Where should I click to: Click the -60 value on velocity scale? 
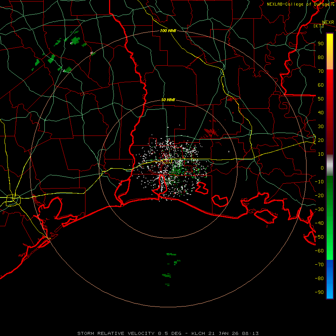319,251
